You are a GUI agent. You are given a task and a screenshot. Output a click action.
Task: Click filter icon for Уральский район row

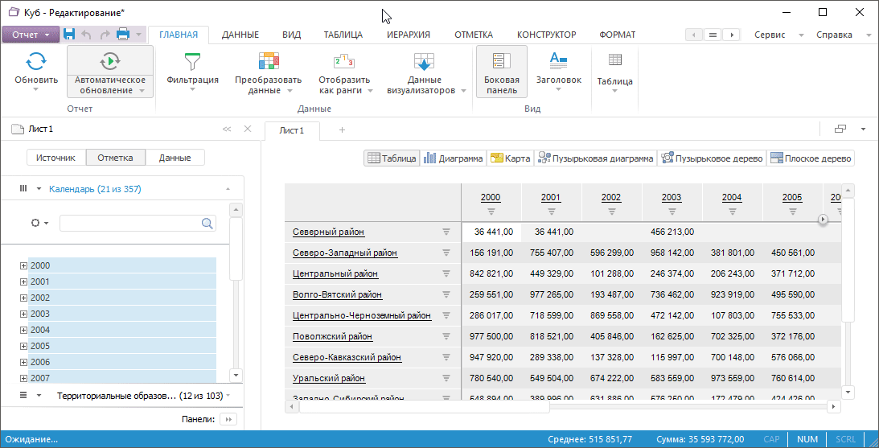click(446, 379)
